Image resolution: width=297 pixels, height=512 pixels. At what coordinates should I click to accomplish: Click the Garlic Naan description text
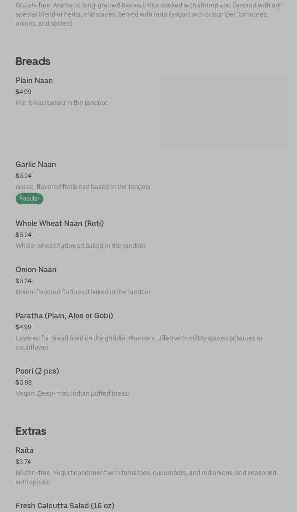[x=83, y=187]
